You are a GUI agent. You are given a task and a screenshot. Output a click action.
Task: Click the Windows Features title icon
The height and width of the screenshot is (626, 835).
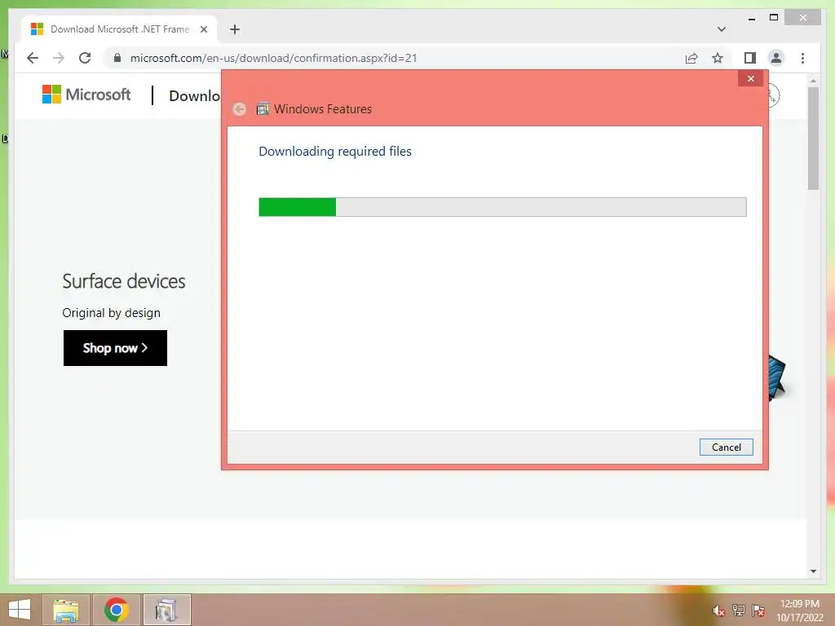pos(263,109)
